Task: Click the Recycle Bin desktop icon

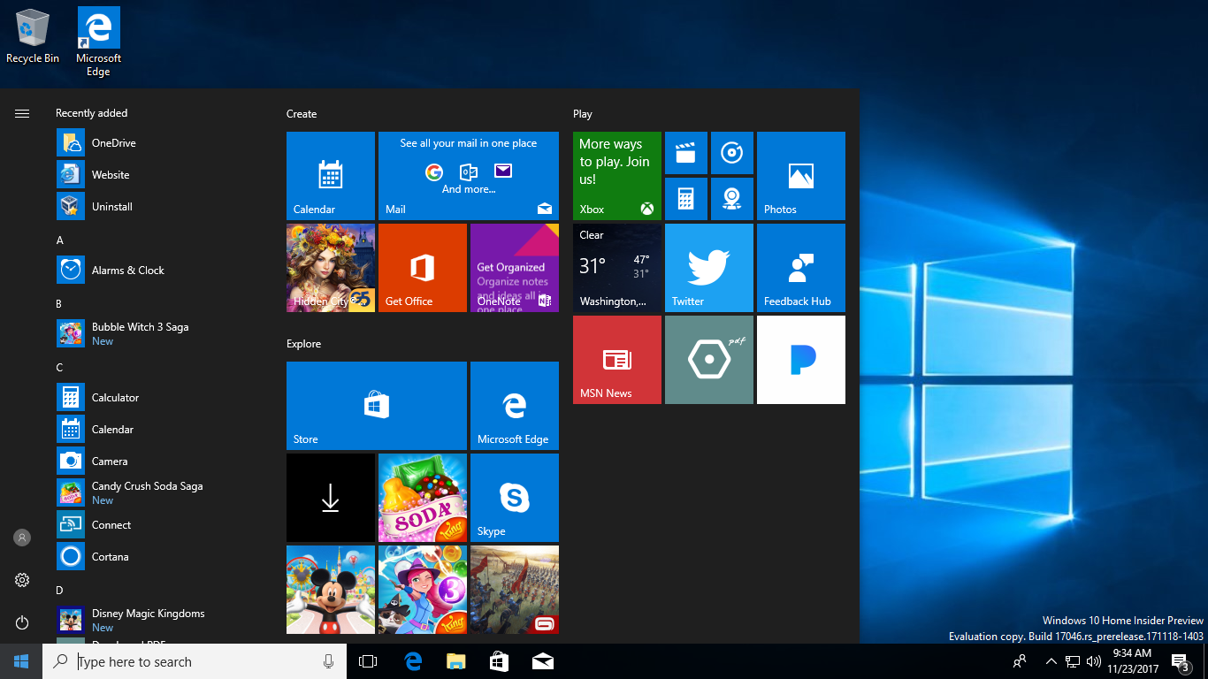Action: pos(33,36)
